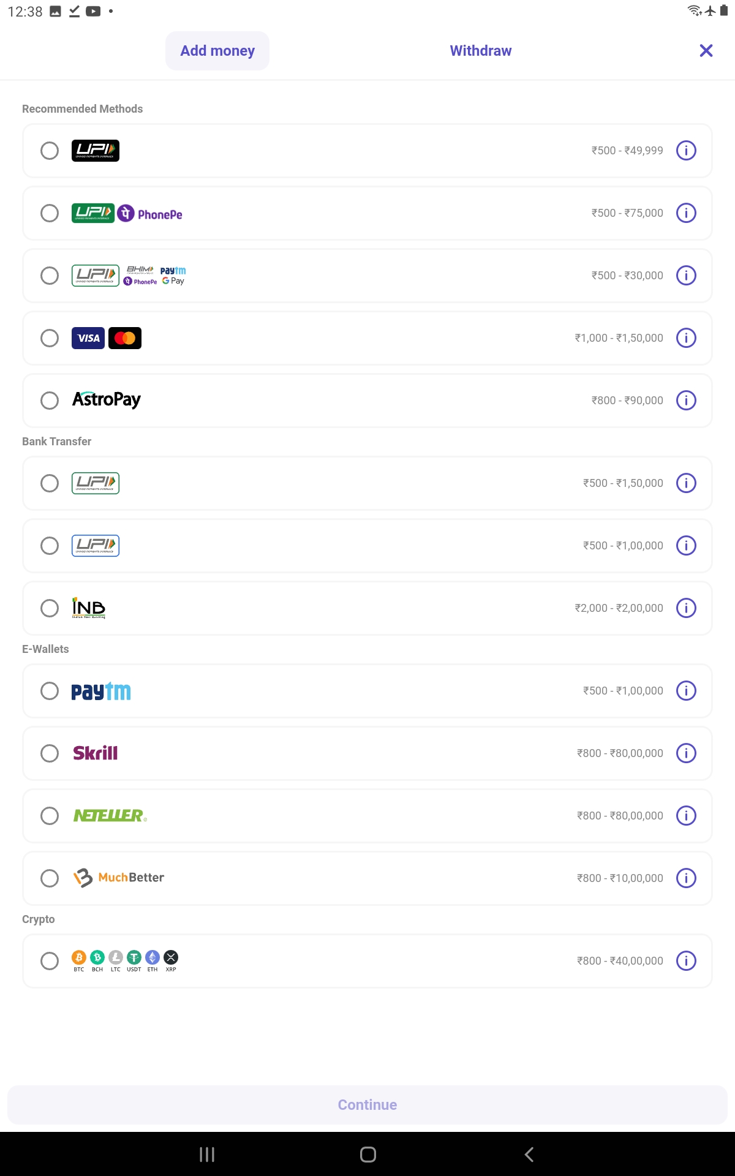This screenshot has width=735, height=1176.
Task: Switch to the Withdraw tab
Action: [481, 51]
